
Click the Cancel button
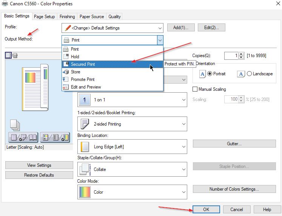(237, 209)
